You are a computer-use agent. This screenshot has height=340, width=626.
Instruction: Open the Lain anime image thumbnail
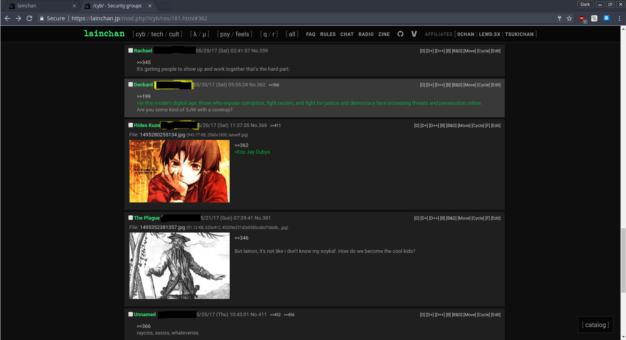tap(180, 171)
